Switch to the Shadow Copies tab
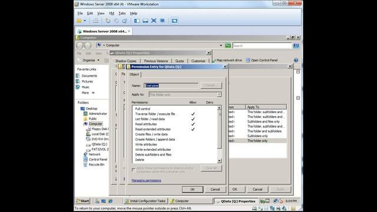Image resolution: width=377 pixels, height=212 pixels. click(x=125, y=61)
